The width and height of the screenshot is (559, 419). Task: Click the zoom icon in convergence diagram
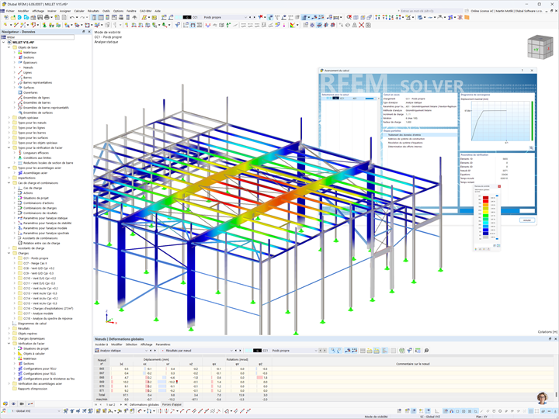coord(531,147)
